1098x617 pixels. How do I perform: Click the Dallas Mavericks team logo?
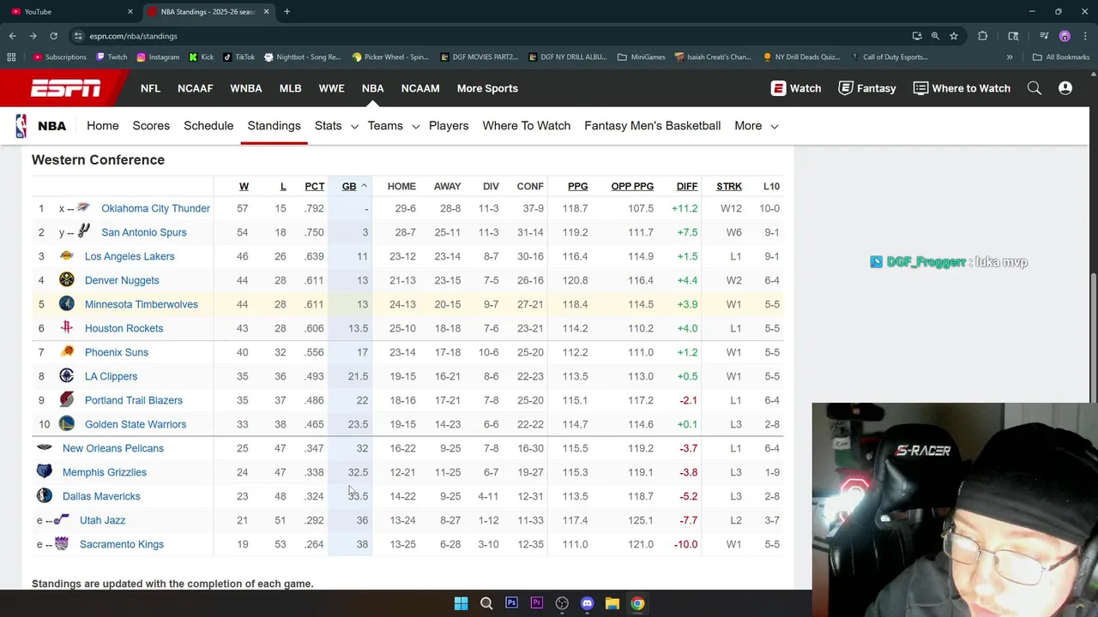click(45, 496)
